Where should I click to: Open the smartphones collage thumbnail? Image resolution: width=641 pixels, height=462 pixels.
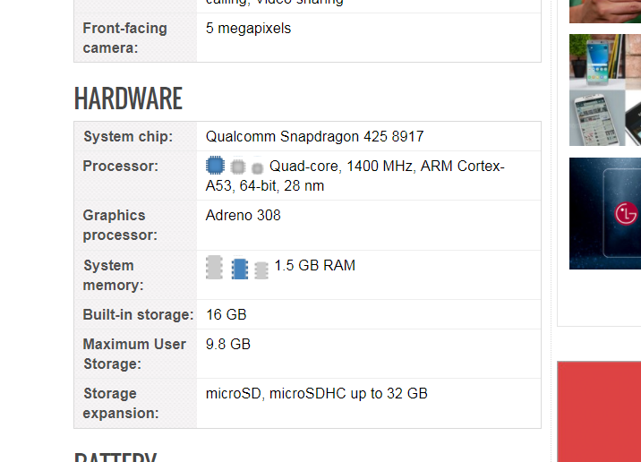coord(604,90)
